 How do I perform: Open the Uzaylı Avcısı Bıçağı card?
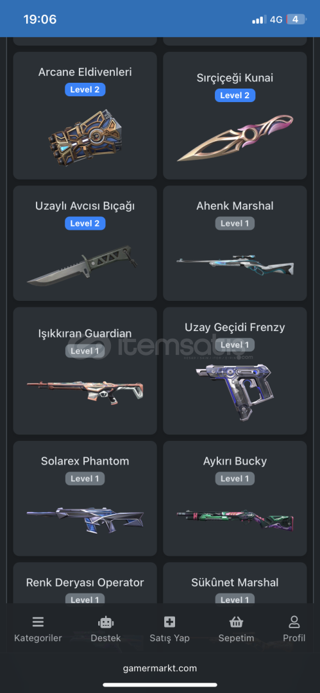click(x=85, y=243)
